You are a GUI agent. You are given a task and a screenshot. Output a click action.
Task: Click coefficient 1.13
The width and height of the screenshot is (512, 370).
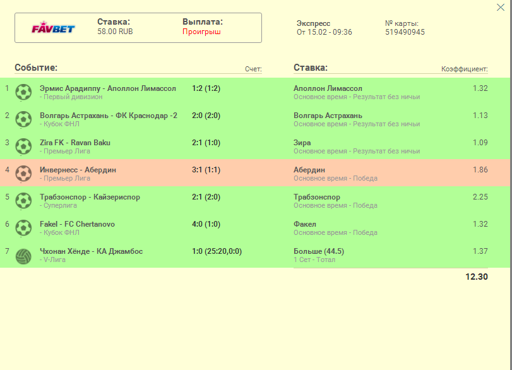point(480,116)
